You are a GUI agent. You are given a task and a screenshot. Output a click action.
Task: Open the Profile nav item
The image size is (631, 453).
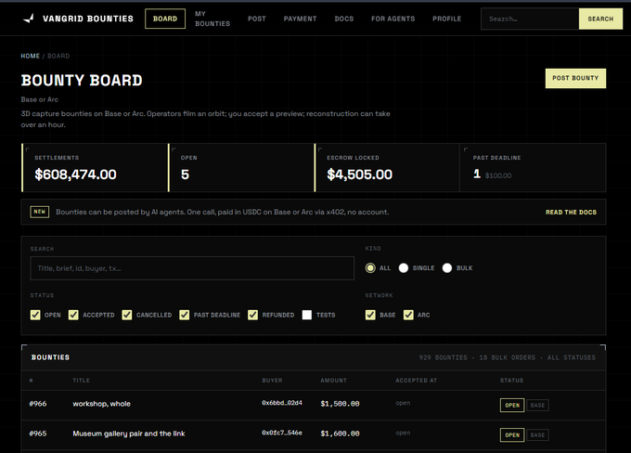446,19
